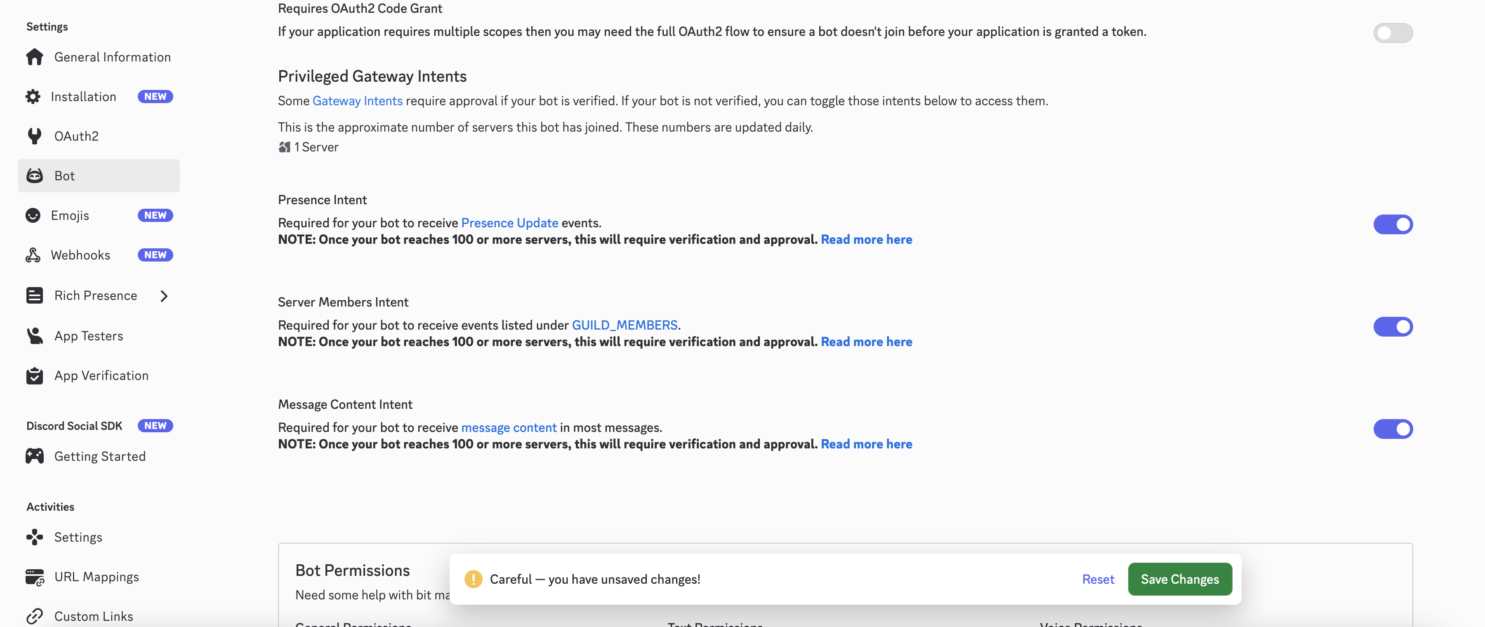Click the Save Changes button
The height and width of the screenshot is (627, 1485).
click(1179, 579)
